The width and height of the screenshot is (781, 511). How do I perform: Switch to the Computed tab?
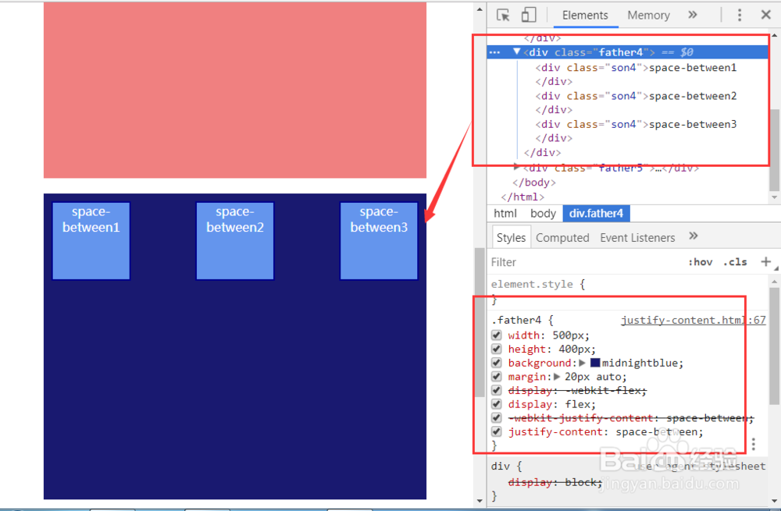(562, 237)
